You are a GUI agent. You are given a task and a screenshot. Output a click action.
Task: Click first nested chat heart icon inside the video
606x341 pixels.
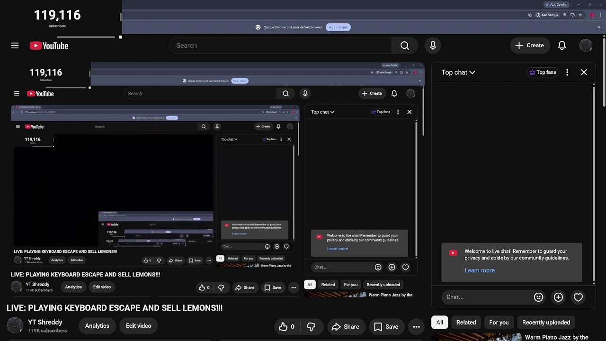coord(405,267)
